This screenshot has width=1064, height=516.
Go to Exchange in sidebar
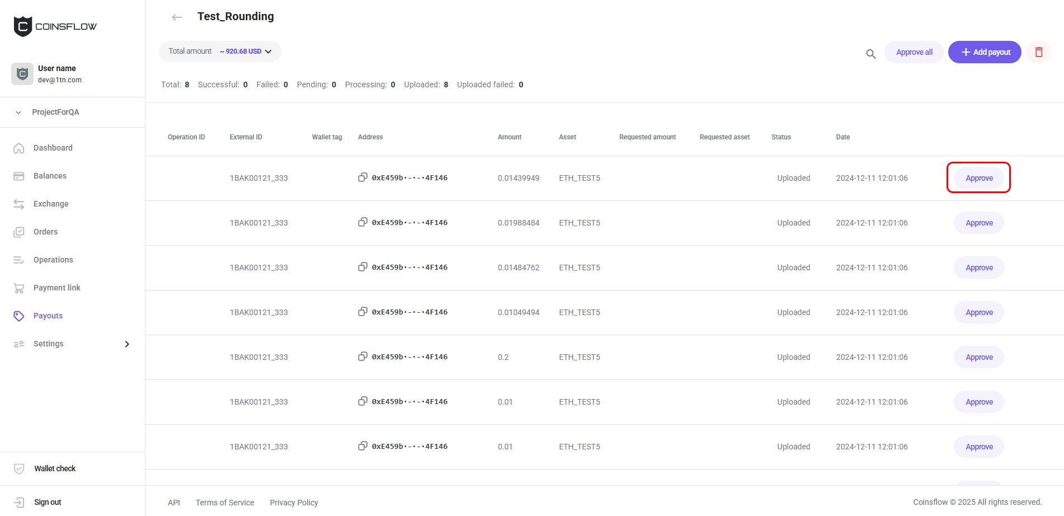[50, 204]
